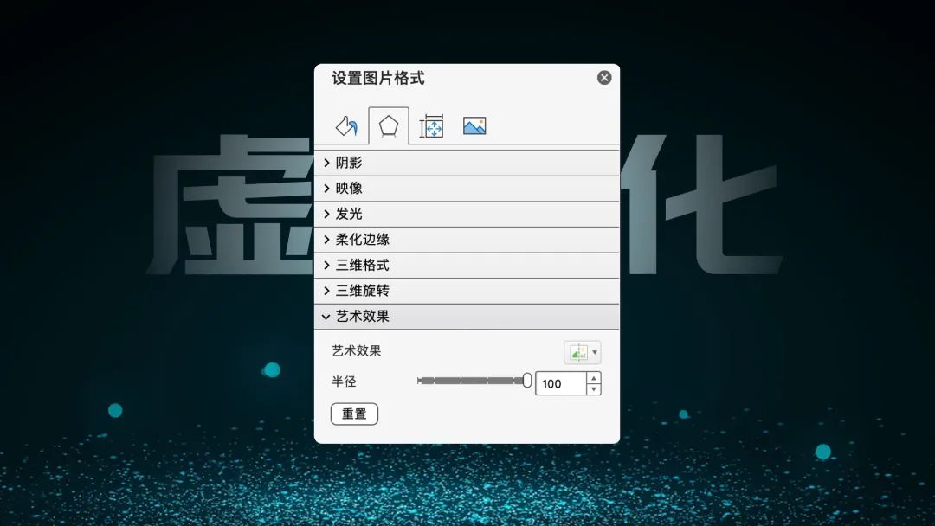The height and width of the screenshot is (526, 935).
Task: Click the 半径 slider handle
Action: (x=528, y=381)
